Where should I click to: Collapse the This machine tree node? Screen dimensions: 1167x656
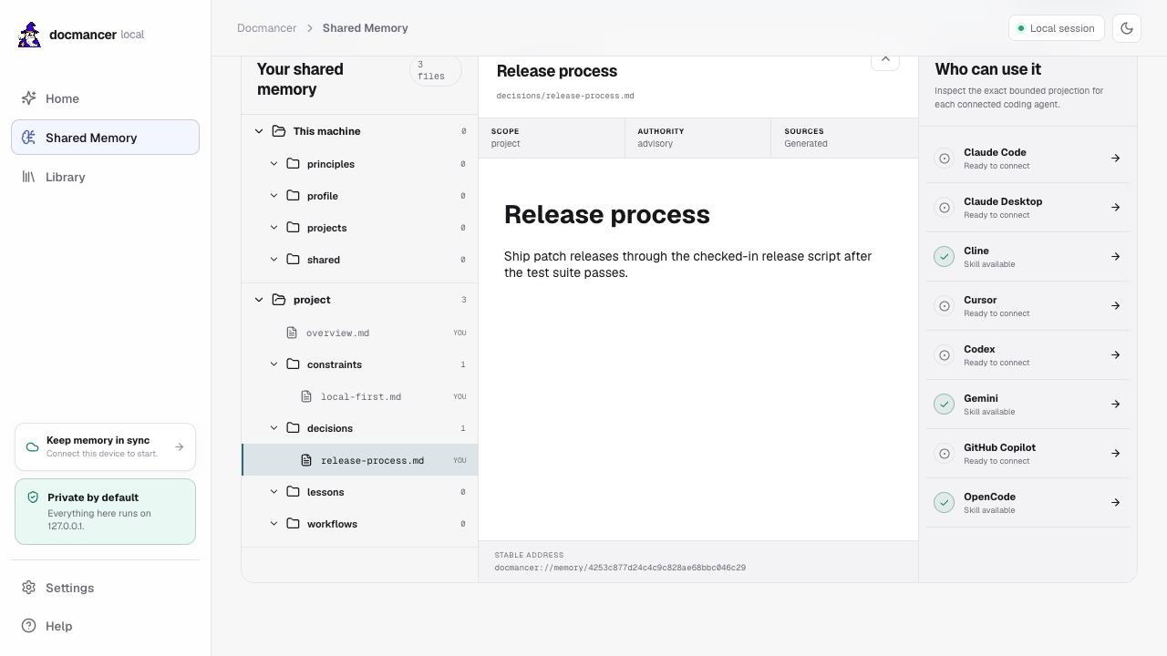[259, 131]
